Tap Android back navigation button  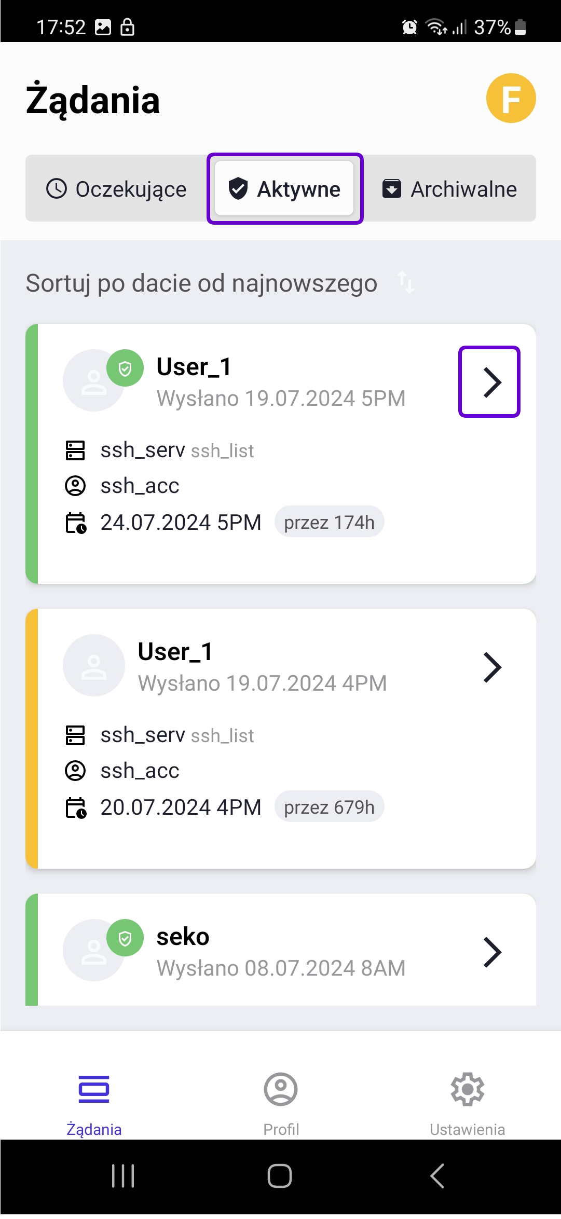tap(437, 1176)
